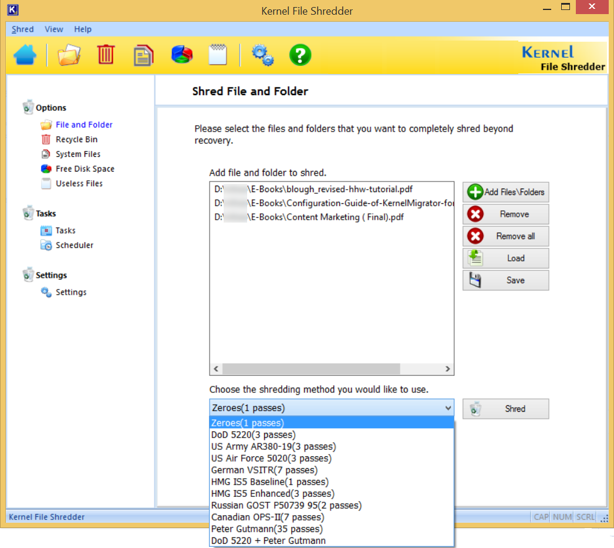Maximize the Kernel File Shredder window

(565, 6)
